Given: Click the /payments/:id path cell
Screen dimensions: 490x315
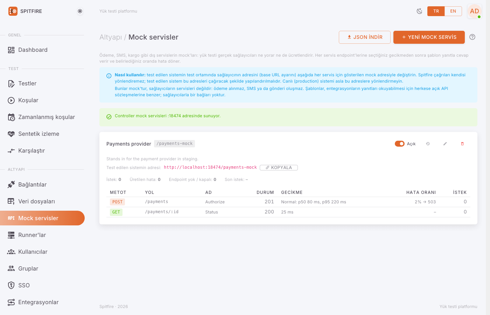Looking at the screenshot, I should coord(162,212).
